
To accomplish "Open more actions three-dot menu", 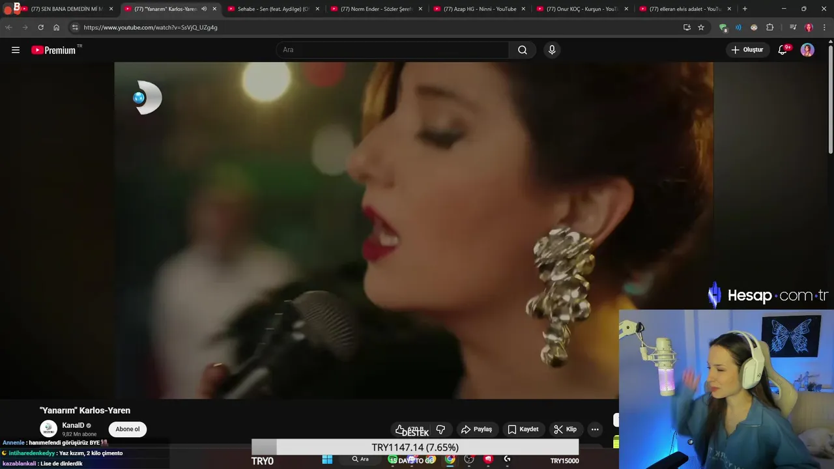I will (595, 429).
